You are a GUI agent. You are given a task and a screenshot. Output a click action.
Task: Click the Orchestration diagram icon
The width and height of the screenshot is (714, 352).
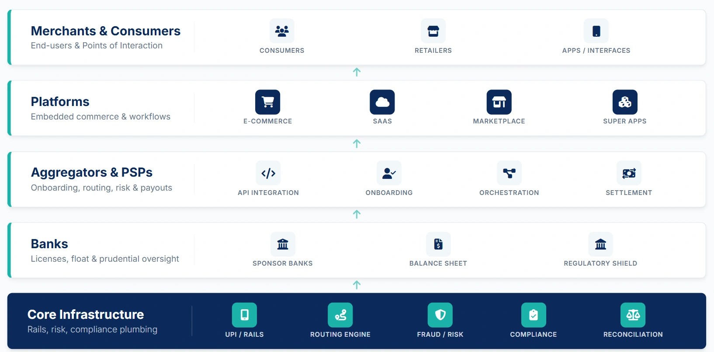509,173
